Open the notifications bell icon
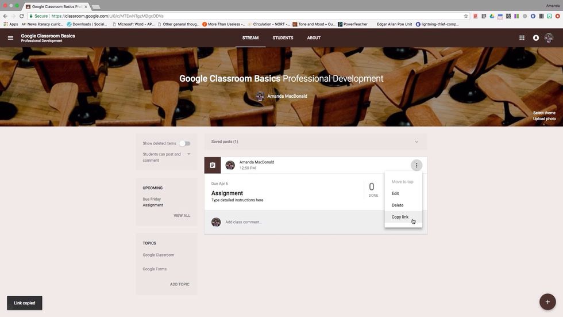 point(535,38)
